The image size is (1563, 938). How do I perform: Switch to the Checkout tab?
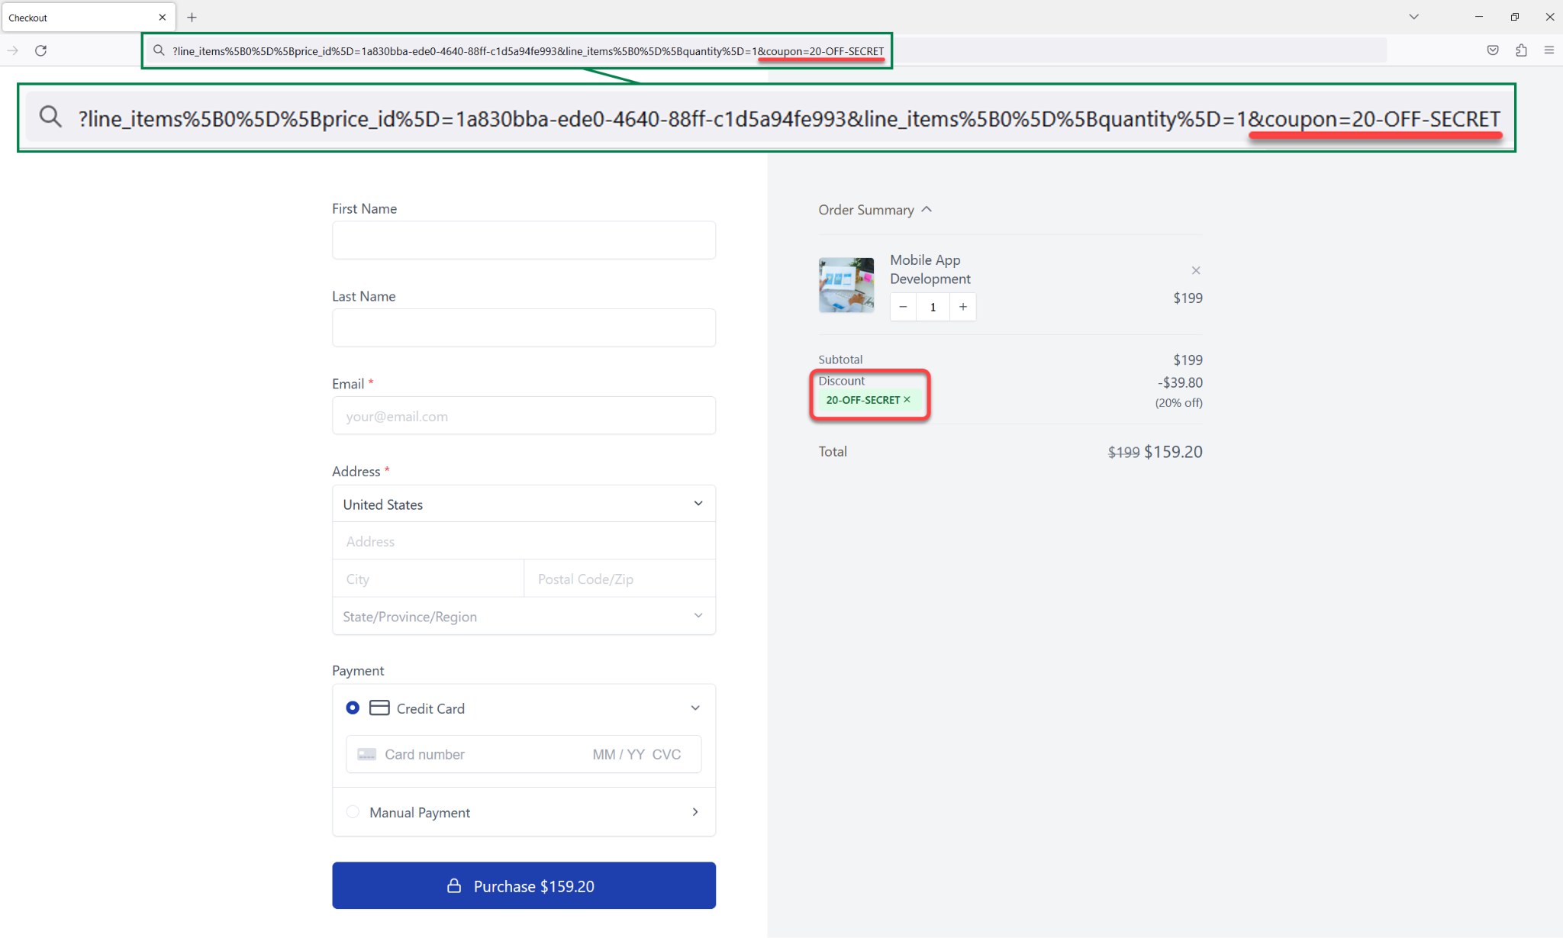coord(76,17)
